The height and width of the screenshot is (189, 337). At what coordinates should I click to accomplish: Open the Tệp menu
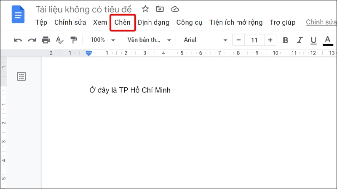[41, 22]
